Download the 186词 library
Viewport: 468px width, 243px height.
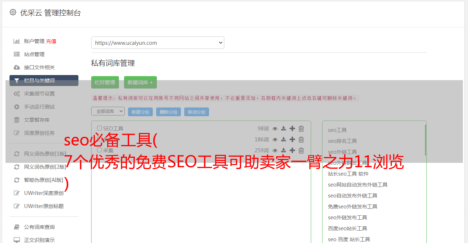pos(283,140)
